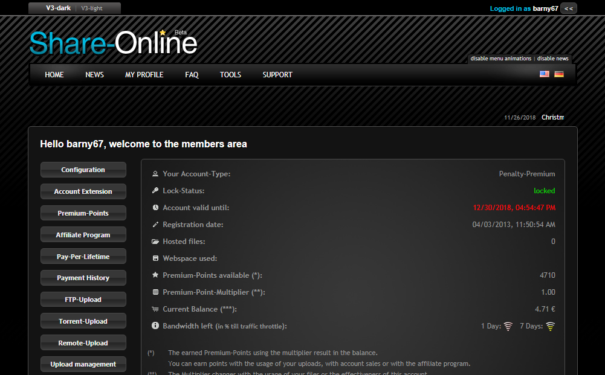Click the clock icon beside Account valid until

pos(155,207)
